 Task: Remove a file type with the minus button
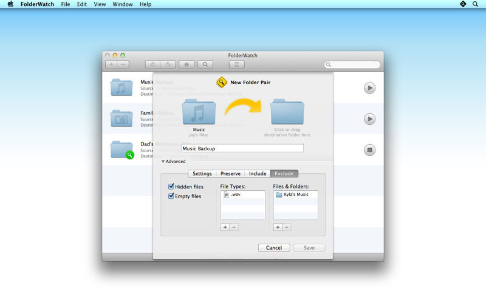click(234, 227)
